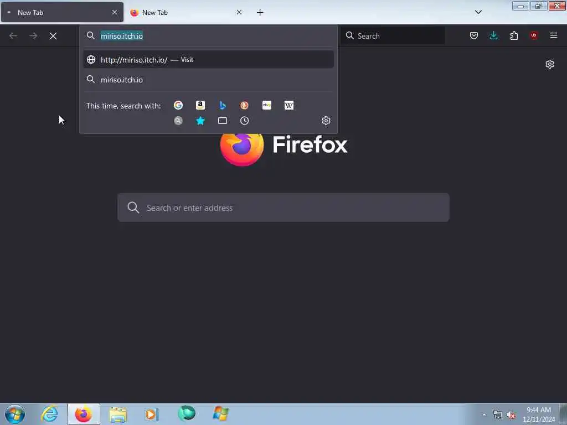The height and width of the screenshot is (425, 567).
Task: Search in Bookmarks using the star icon
Action: tap(200, 121)
